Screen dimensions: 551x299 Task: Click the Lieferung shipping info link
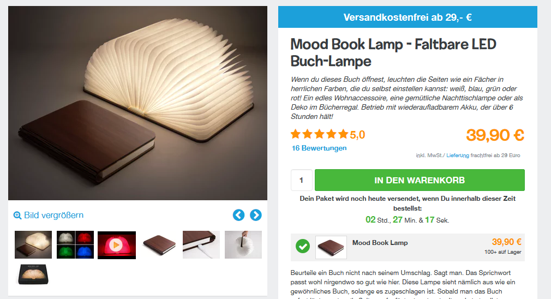click(x=458, y=156)
